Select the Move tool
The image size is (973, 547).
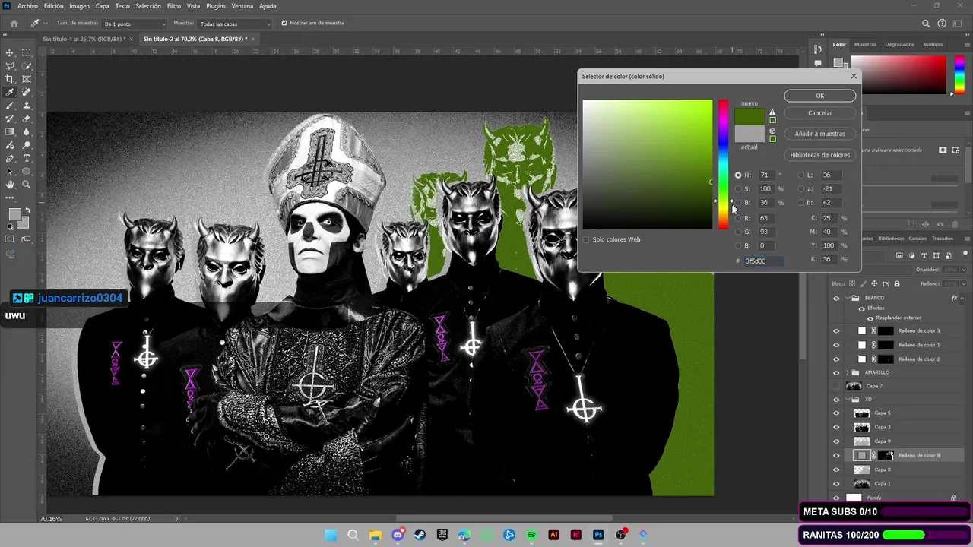coord(10,52)
